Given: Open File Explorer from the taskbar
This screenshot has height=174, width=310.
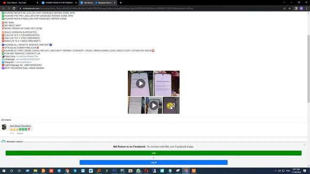Looking at the screenshot, I should (x=35, y=171).
